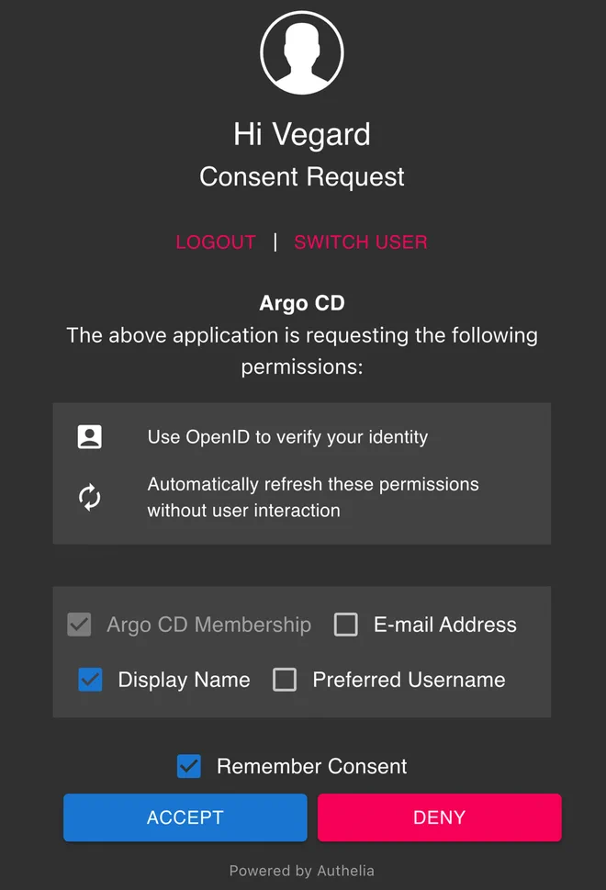Click DENY to reject the request
This screenshot has width=606, height=890.
coord(439,817)
